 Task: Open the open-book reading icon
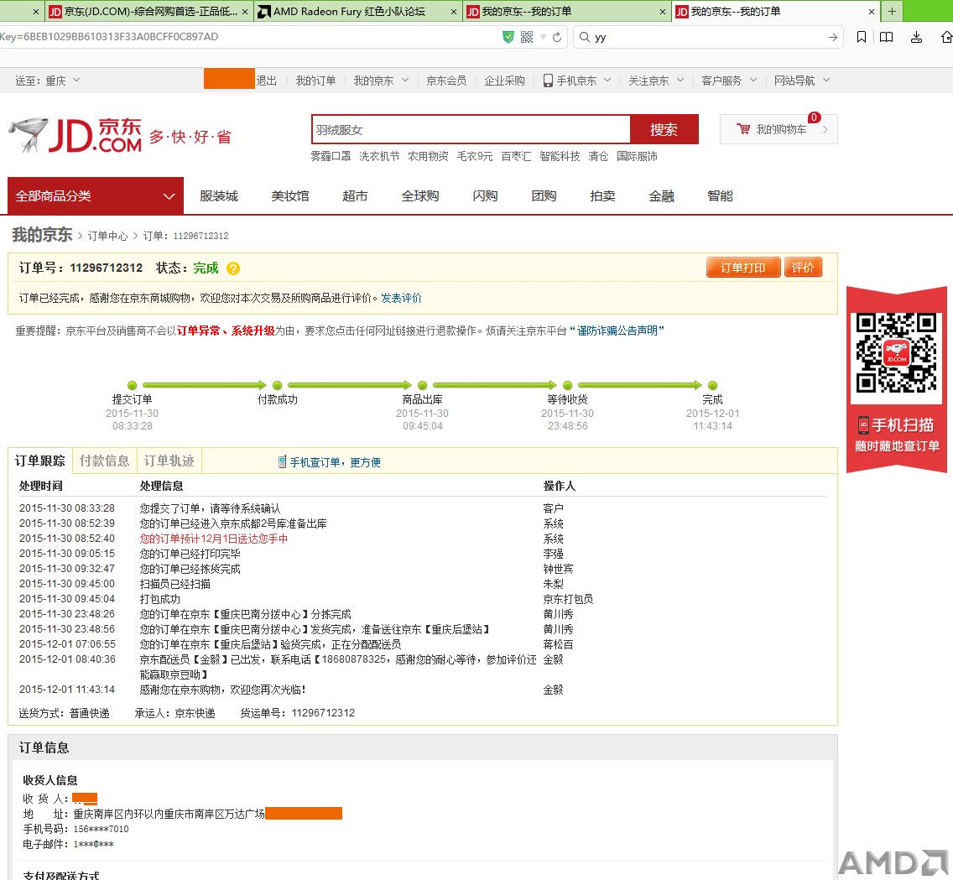click(887, 37)
